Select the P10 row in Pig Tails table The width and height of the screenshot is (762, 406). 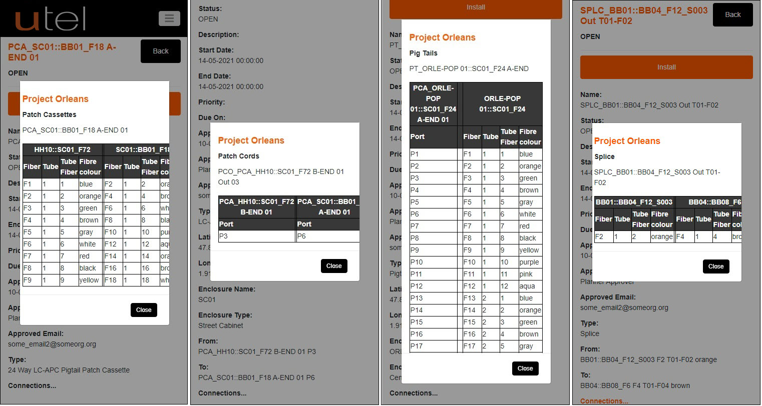tap(433, 262)
